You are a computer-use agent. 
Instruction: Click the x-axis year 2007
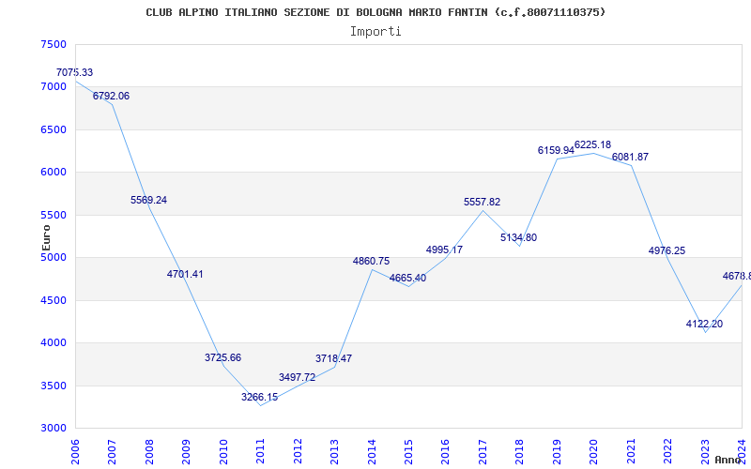[x=112, y=451]
